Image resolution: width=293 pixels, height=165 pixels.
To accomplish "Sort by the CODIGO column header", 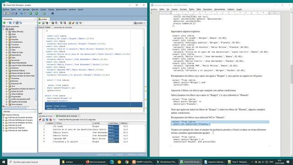I will [x=50, y=123].
